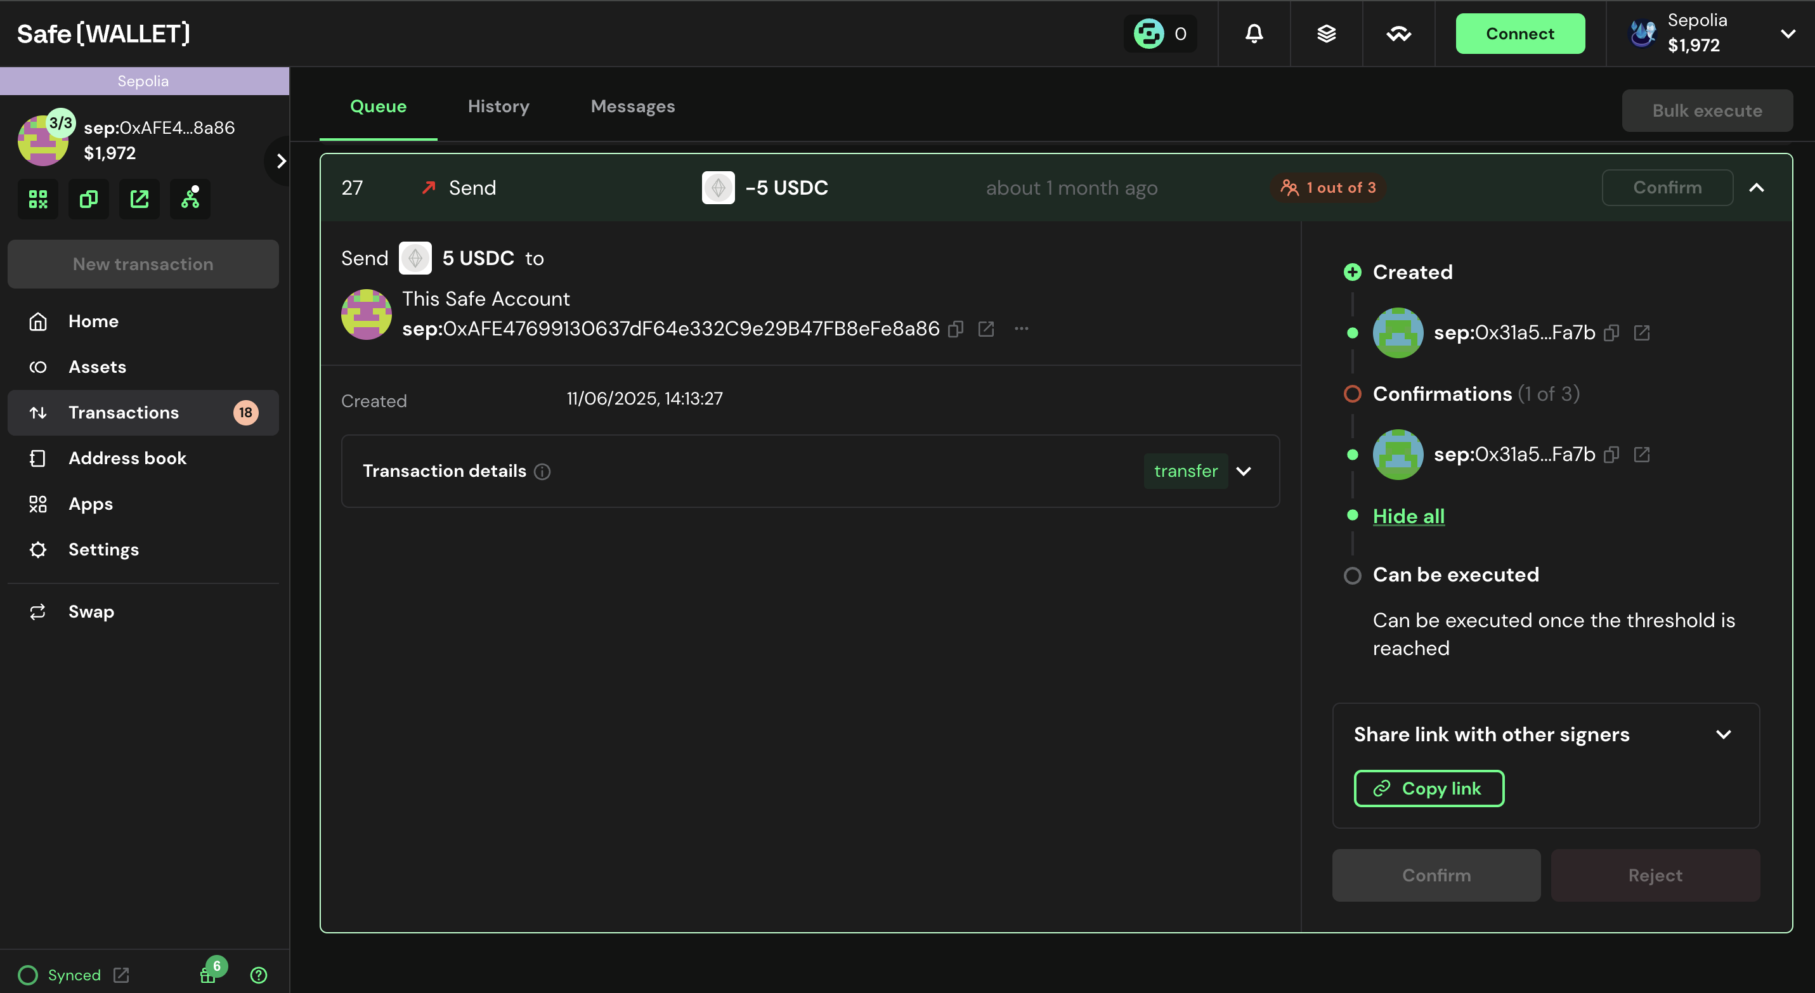This screenshot has height=993, width=1815.
Task: Copy the Safe address from sidebar
Action: coord(89,199)
